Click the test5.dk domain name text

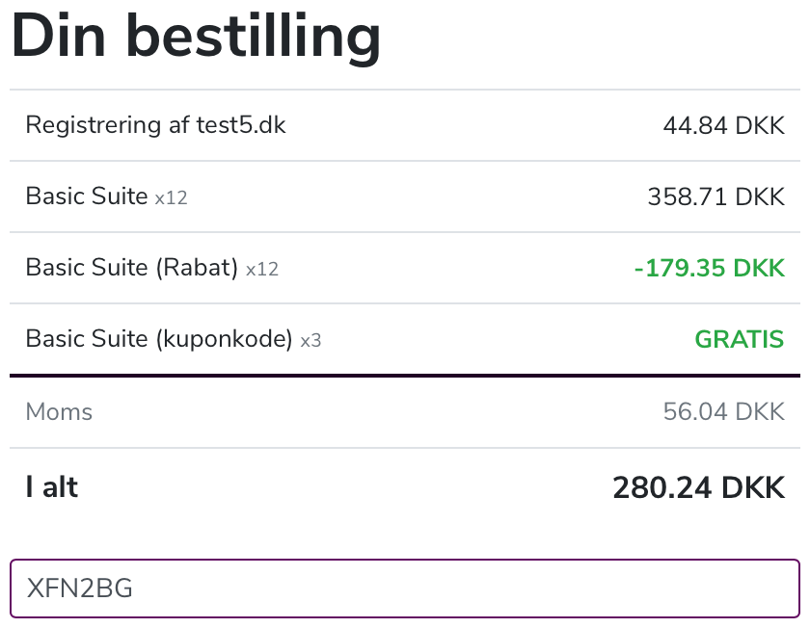tap(241, 125)
